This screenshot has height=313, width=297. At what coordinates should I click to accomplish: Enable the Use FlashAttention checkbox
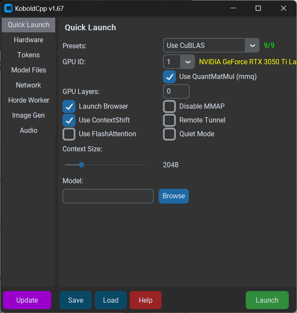tap(69, 134)
